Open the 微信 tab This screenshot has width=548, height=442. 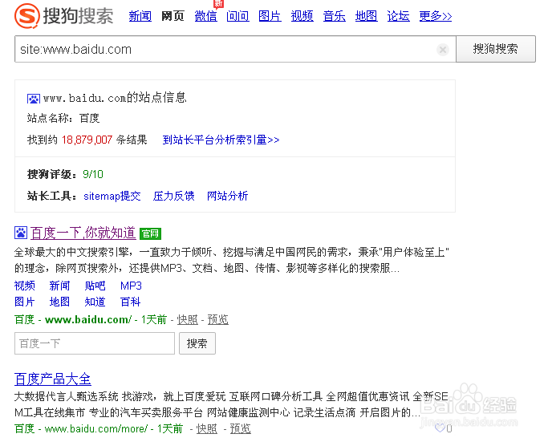point(206,16)
